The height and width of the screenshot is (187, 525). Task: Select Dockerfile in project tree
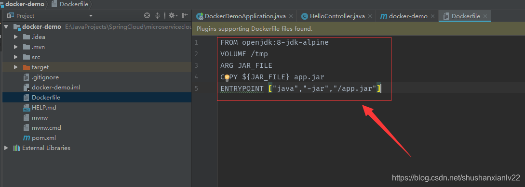coord(46,98)
